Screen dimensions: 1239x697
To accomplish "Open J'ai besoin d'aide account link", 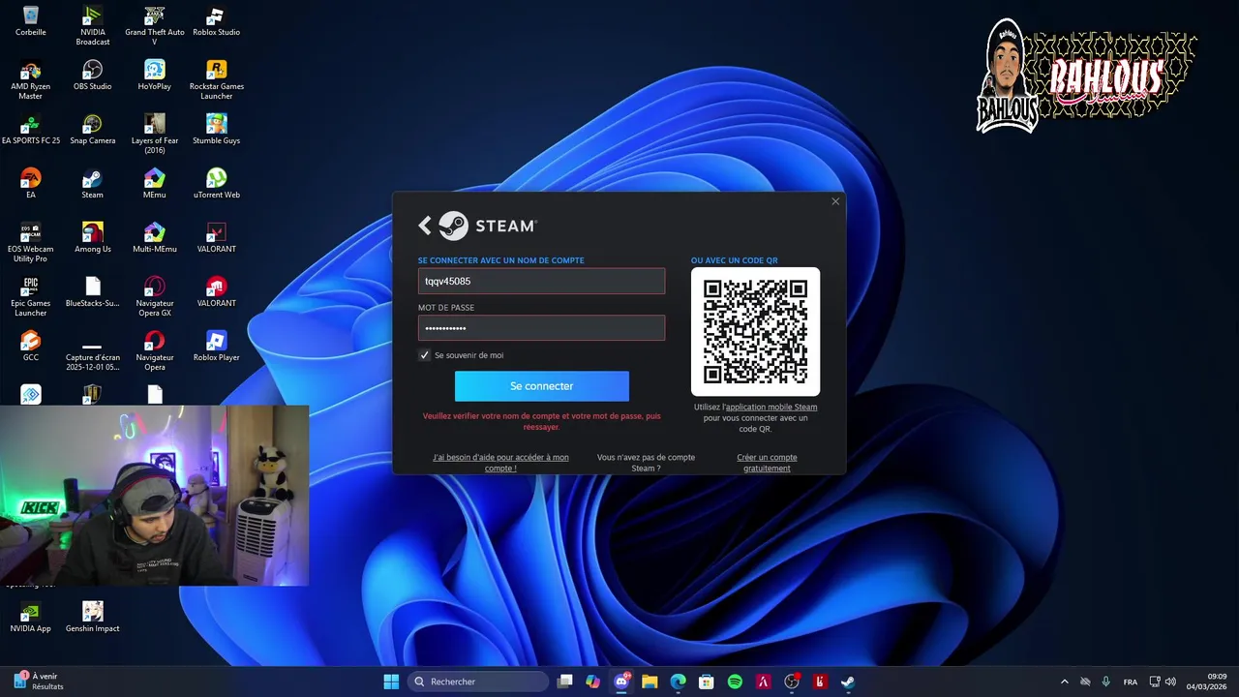I will pyautogui.click(x=500, y=463).
